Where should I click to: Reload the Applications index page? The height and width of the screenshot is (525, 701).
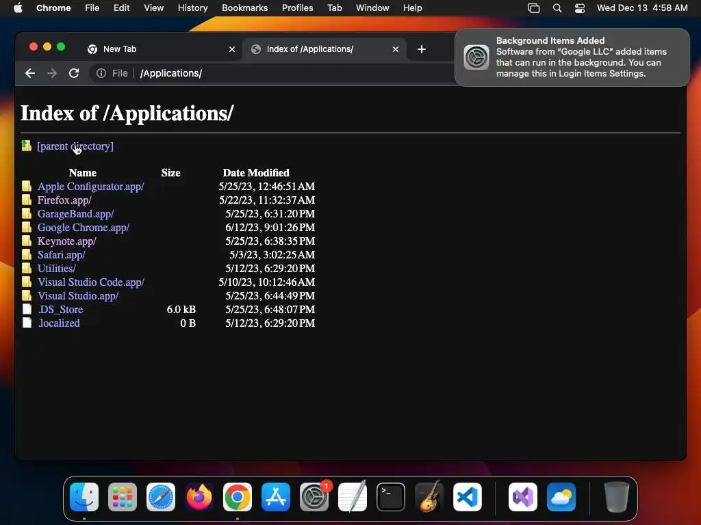click(x=74, y=73)
